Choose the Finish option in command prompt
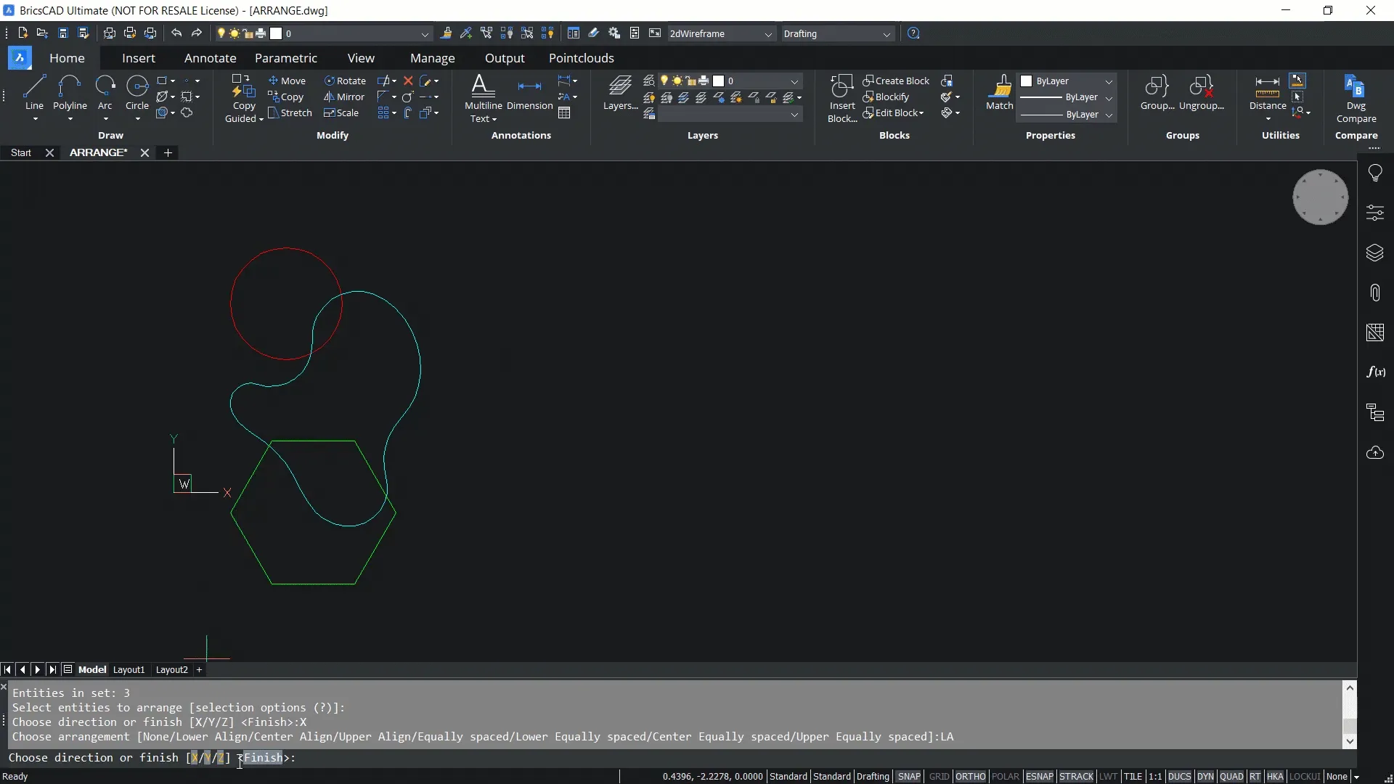The width and height of the screenshot is (1394, 784). click(263, 757)
